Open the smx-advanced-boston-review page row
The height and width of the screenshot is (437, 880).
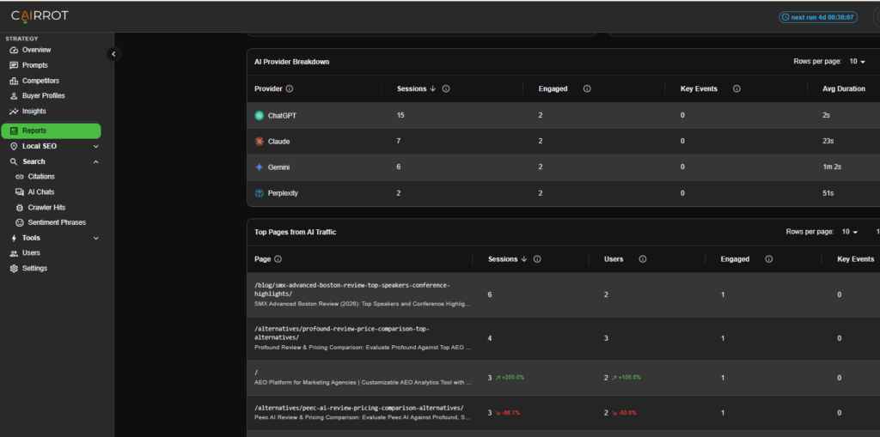(564, 294)
